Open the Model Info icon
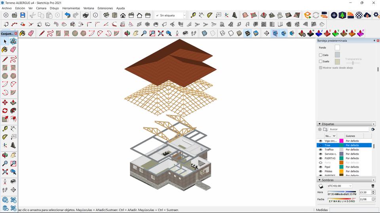380x213 pixels. point(95,15)
